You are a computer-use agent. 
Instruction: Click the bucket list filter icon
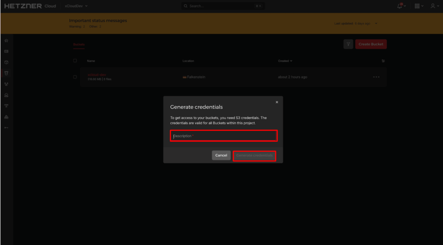pos(348,44)
